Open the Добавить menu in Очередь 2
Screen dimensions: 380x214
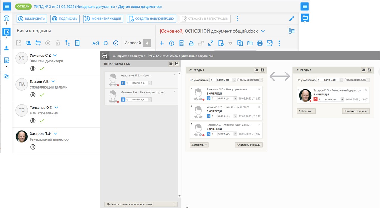[x=306, y=111]
